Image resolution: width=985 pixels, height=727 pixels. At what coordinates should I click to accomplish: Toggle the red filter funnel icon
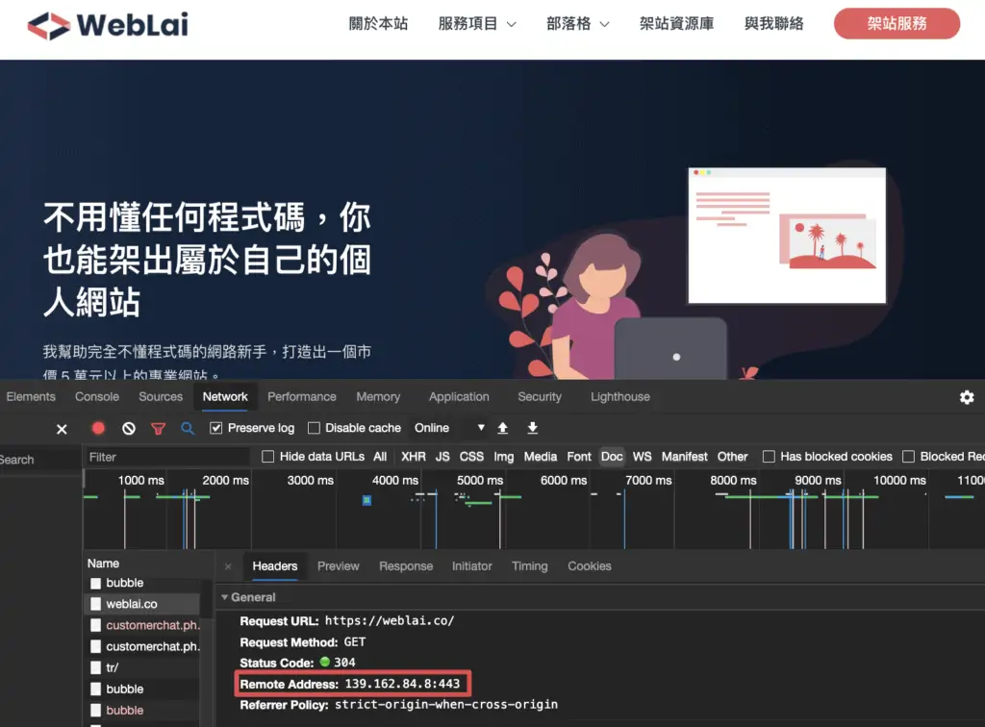click(159, 428)
